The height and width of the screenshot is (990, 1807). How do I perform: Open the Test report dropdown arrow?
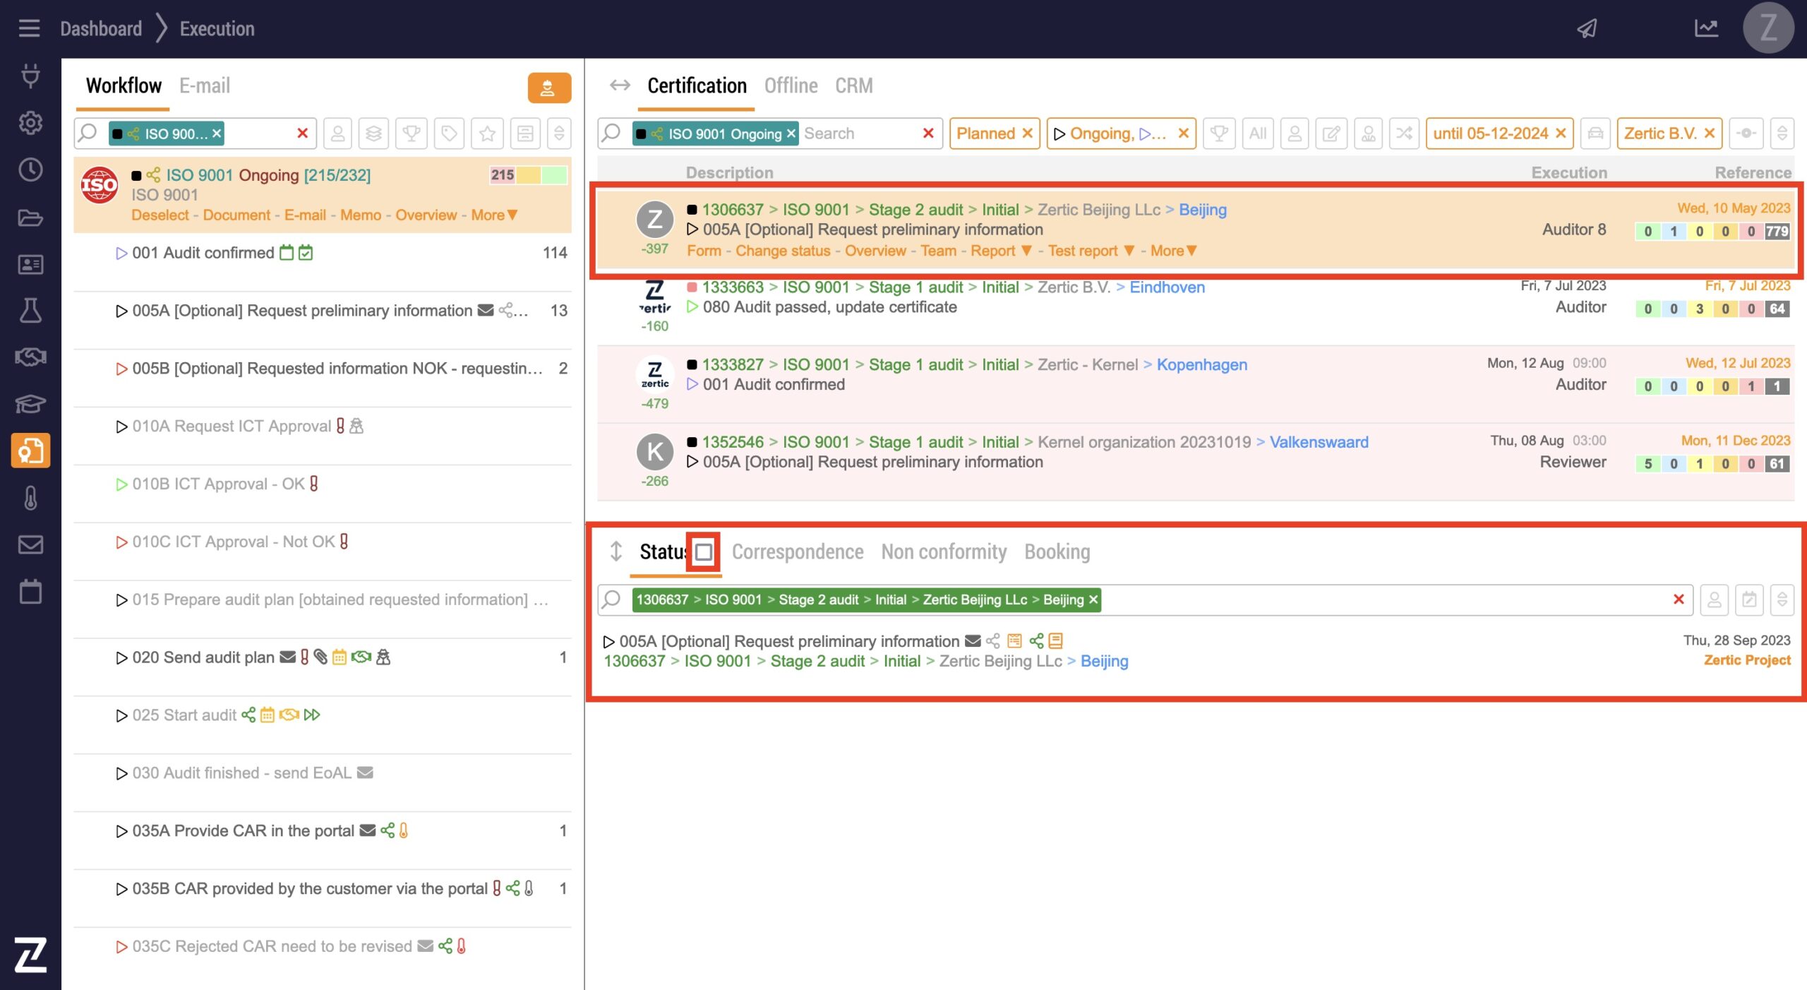pos(1129,251)
